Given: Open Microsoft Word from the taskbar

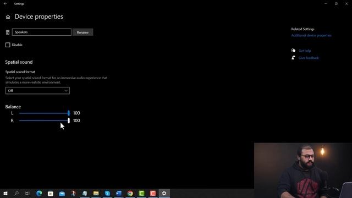Looking at the screenshot, I should (119, 193).
